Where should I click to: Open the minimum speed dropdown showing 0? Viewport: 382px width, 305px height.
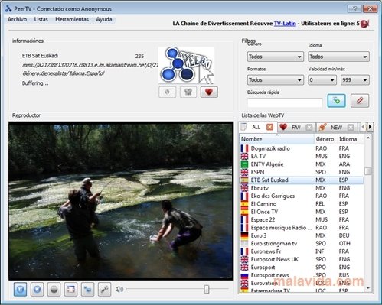click(322, 80)
